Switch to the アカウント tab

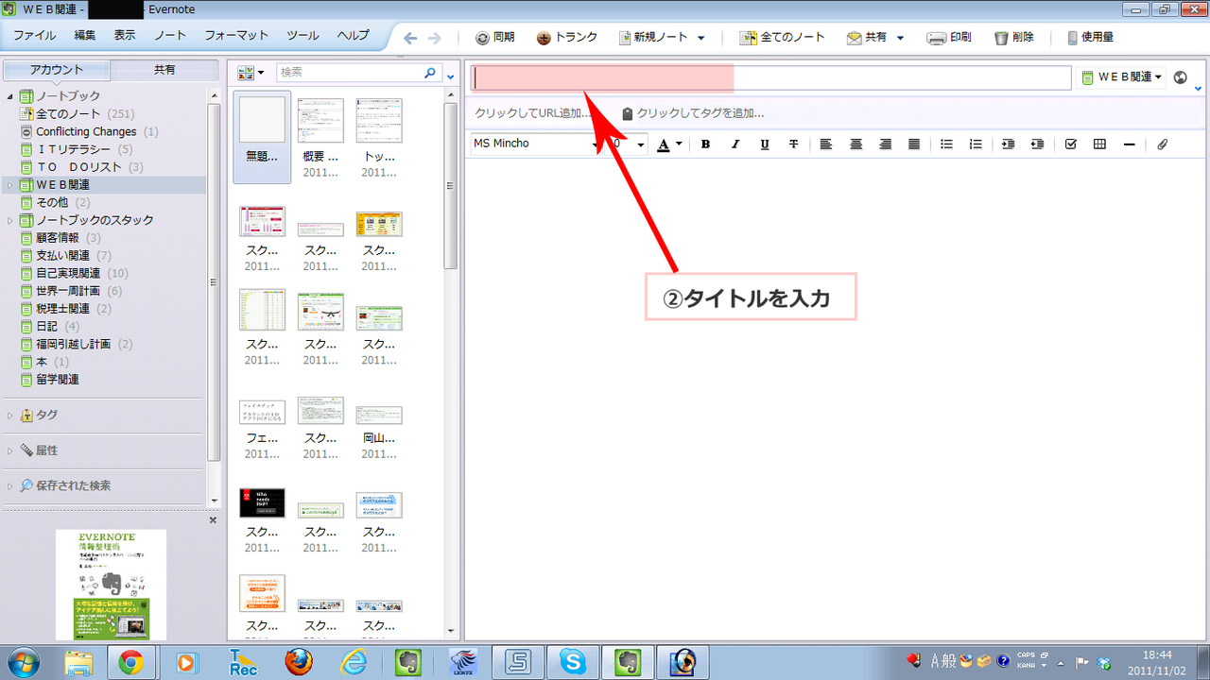57,70
